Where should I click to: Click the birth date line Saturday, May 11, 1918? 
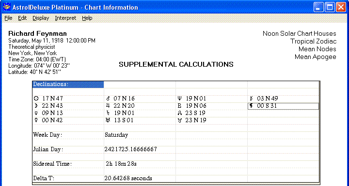(52, 41)
